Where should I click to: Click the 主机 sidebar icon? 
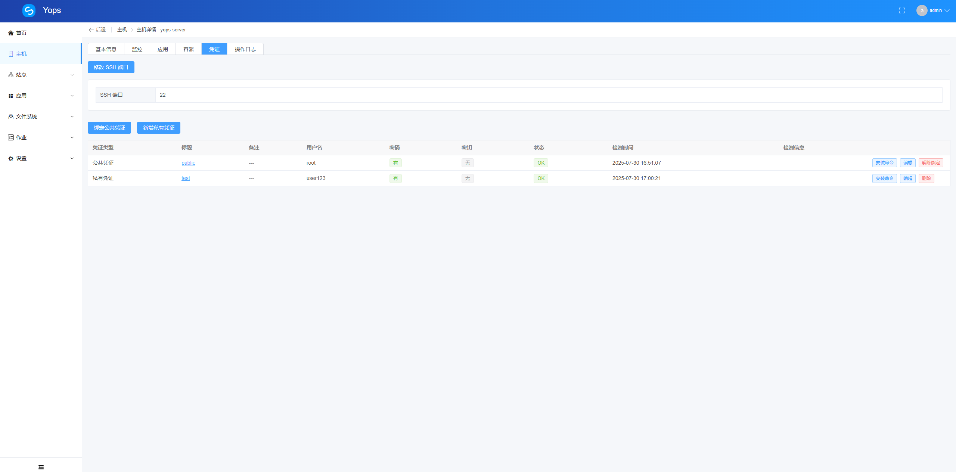click(x=11, y=54)
